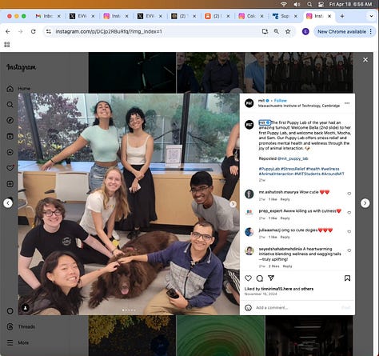Go to next post with right arrow

365,203
